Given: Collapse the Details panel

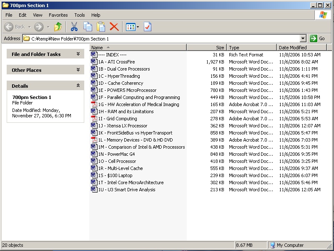Looking at the screenshot, I should point(78,86).
